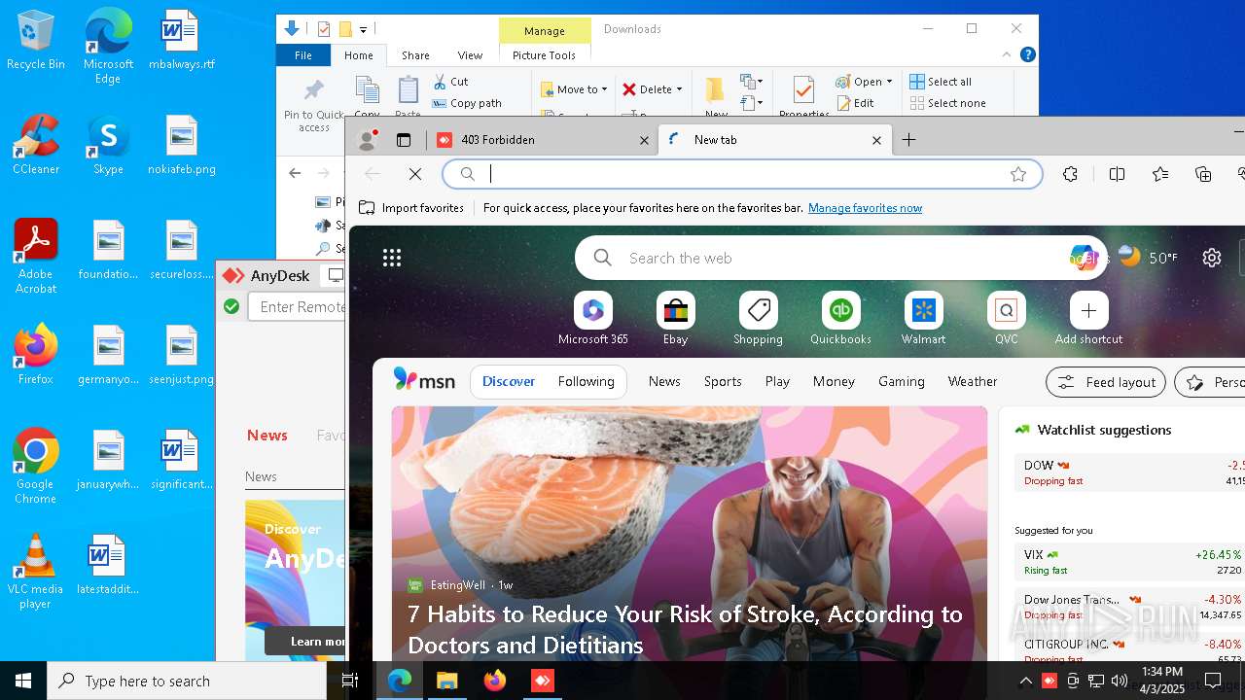
Task: Select News tab in AnyDesk
Action: pos(267,436)
